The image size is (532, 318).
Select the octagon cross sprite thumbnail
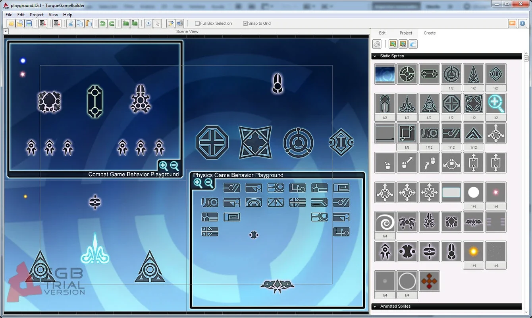(x=451, y=104)
